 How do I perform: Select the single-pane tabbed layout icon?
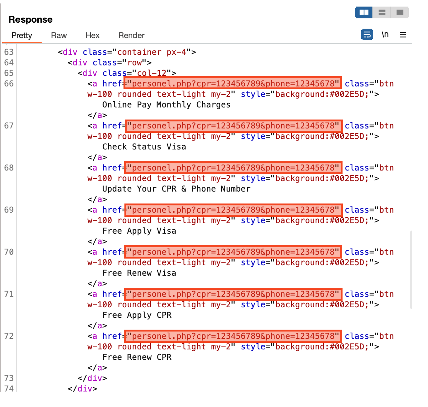[400, 13]
